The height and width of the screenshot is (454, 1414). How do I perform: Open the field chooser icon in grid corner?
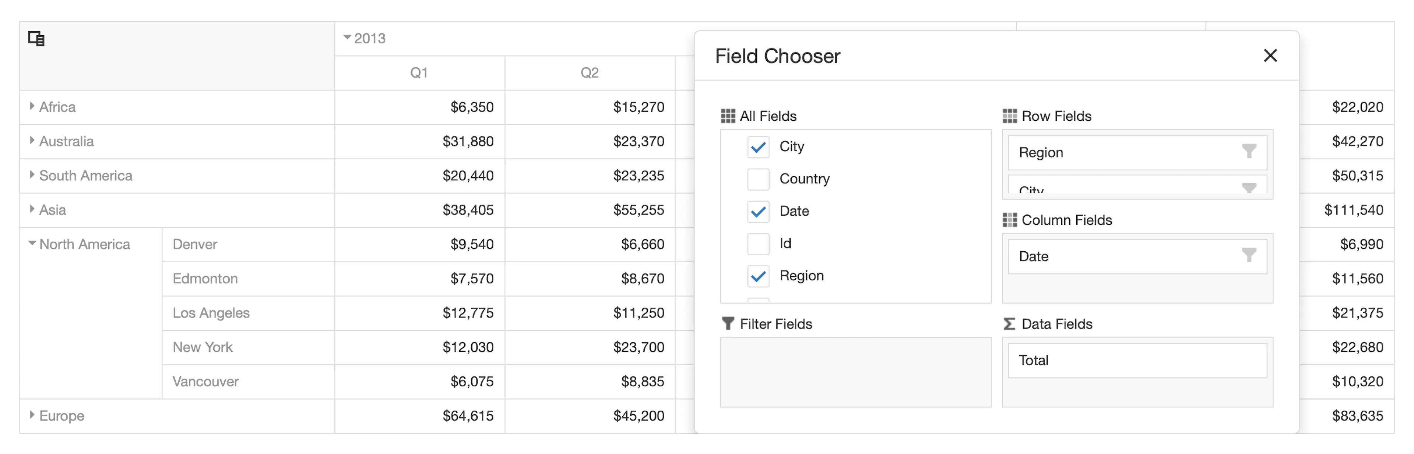tap(36, 39)
